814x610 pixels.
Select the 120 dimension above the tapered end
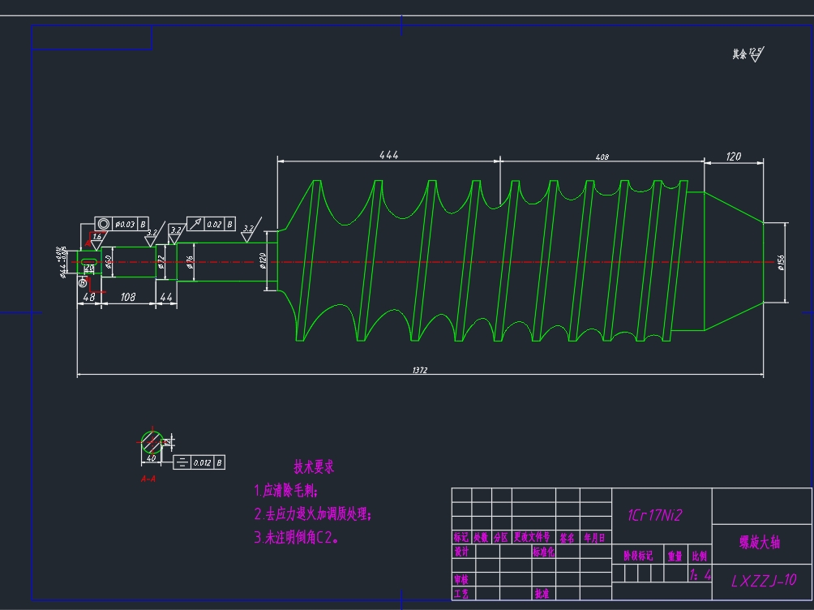pyautogui.click(x=734, y=157)
